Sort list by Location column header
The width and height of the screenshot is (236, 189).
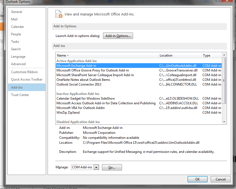coord(180,55)
